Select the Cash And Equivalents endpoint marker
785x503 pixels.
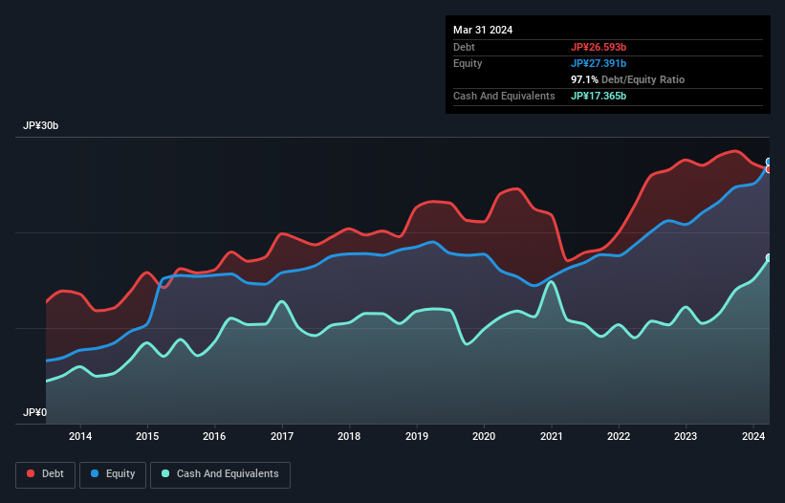(x=769, y=258)
